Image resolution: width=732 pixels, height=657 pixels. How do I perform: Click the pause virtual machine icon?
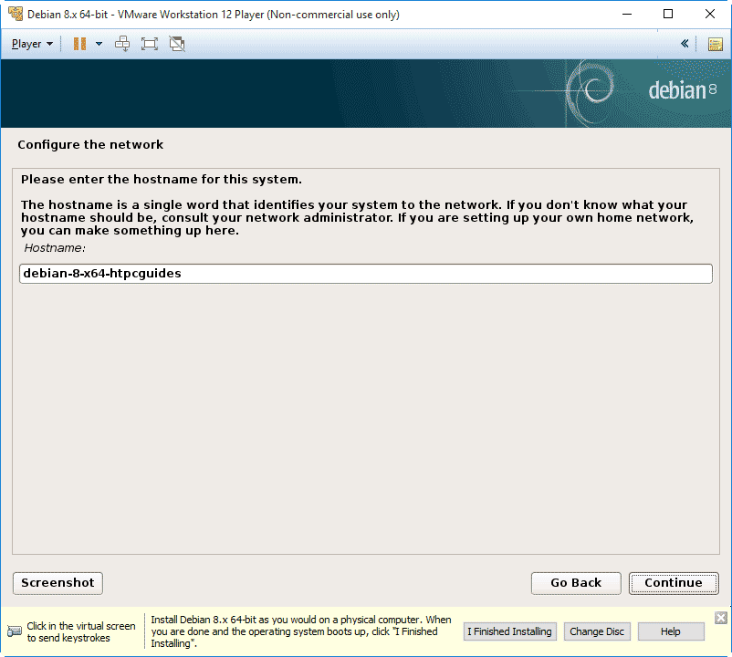point(79,44)
